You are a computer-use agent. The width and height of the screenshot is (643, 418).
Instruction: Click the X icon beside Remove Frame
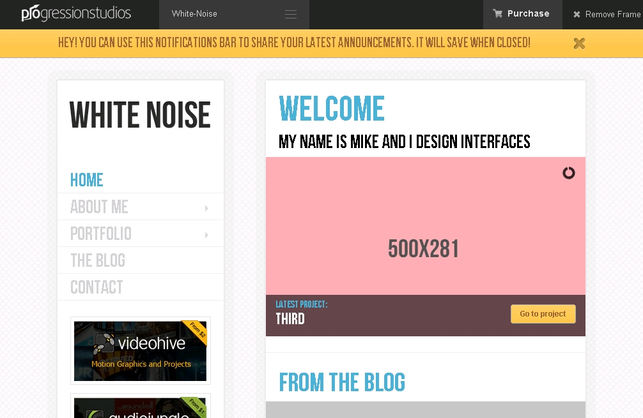point(577,14)
